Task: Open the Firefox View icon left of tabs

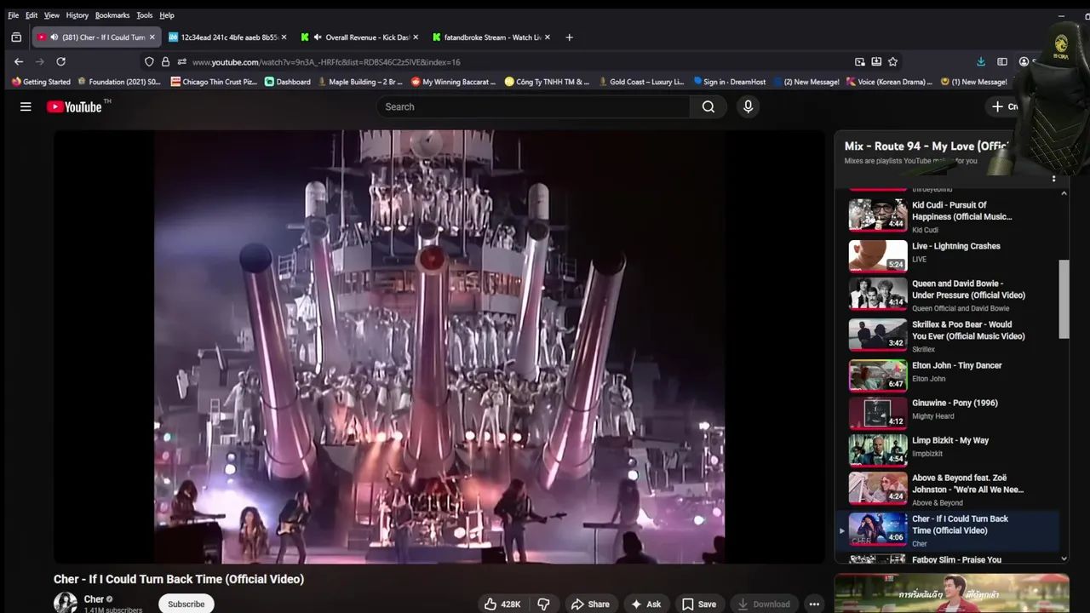Action: (x=16, y=37)
